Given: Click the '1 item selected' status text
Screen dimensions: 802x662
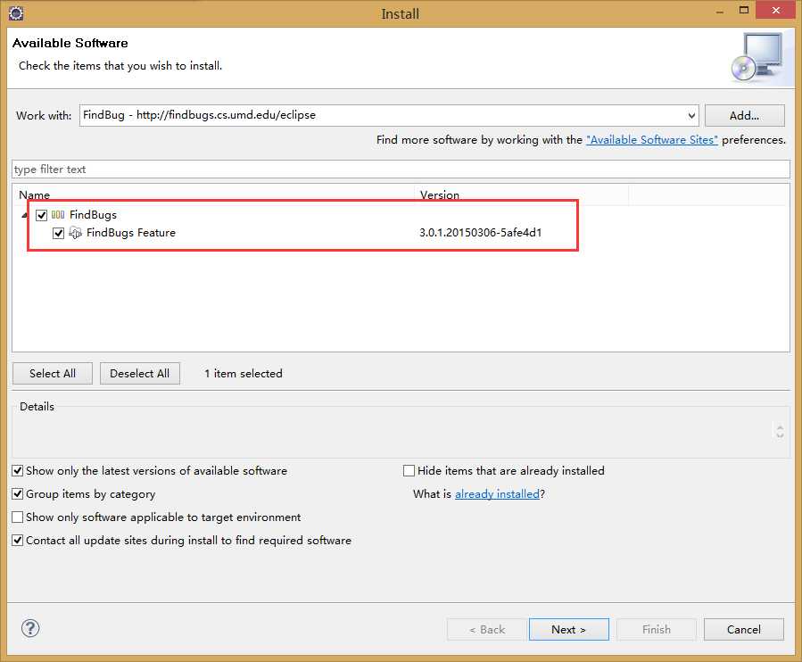Looking at the screenshot, I should pyautogui.click(x=244, y=374).
